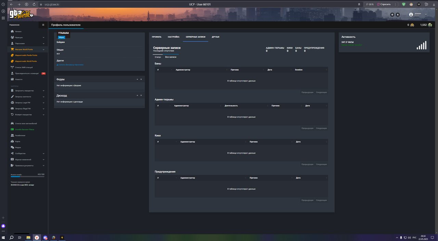Sort Админ-тюрьмы table by Длительность
The image size is (438, 241).
(x=246, y=105)
